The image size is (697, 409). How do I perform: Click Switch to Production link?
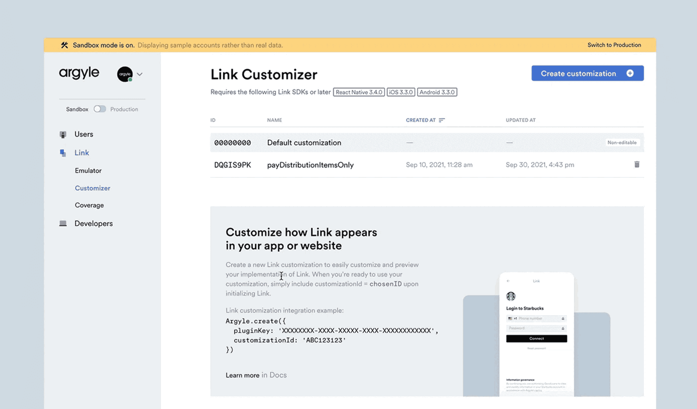pyautogui.click(x=614, y=45)
